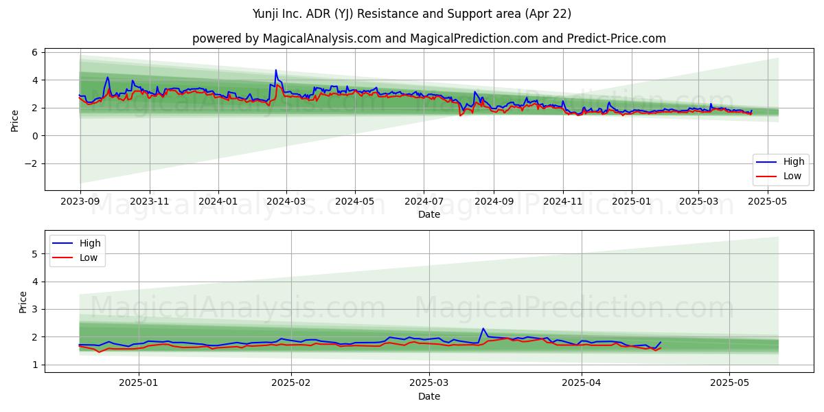Click the top chart x-axis label '2023-09'
The width and height of the screenshot is (824, 412).
pyautogui.click(x=80, y=203)
